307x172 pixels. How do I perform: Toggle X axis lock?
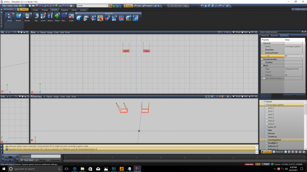click(111, 6)
